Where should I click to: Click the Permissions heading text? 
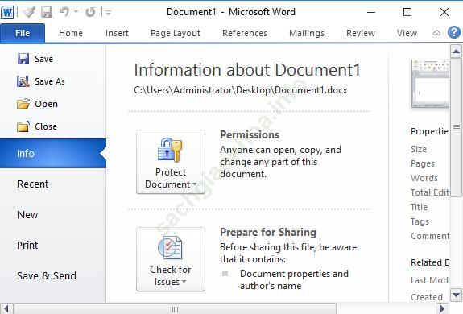250,135
